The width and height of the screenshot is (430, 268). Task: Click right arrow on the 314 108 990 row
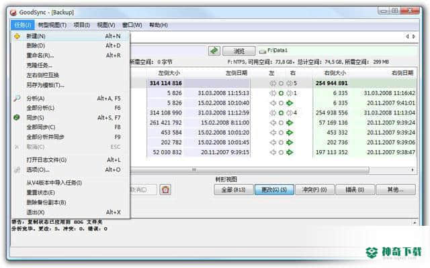point(290,113)
